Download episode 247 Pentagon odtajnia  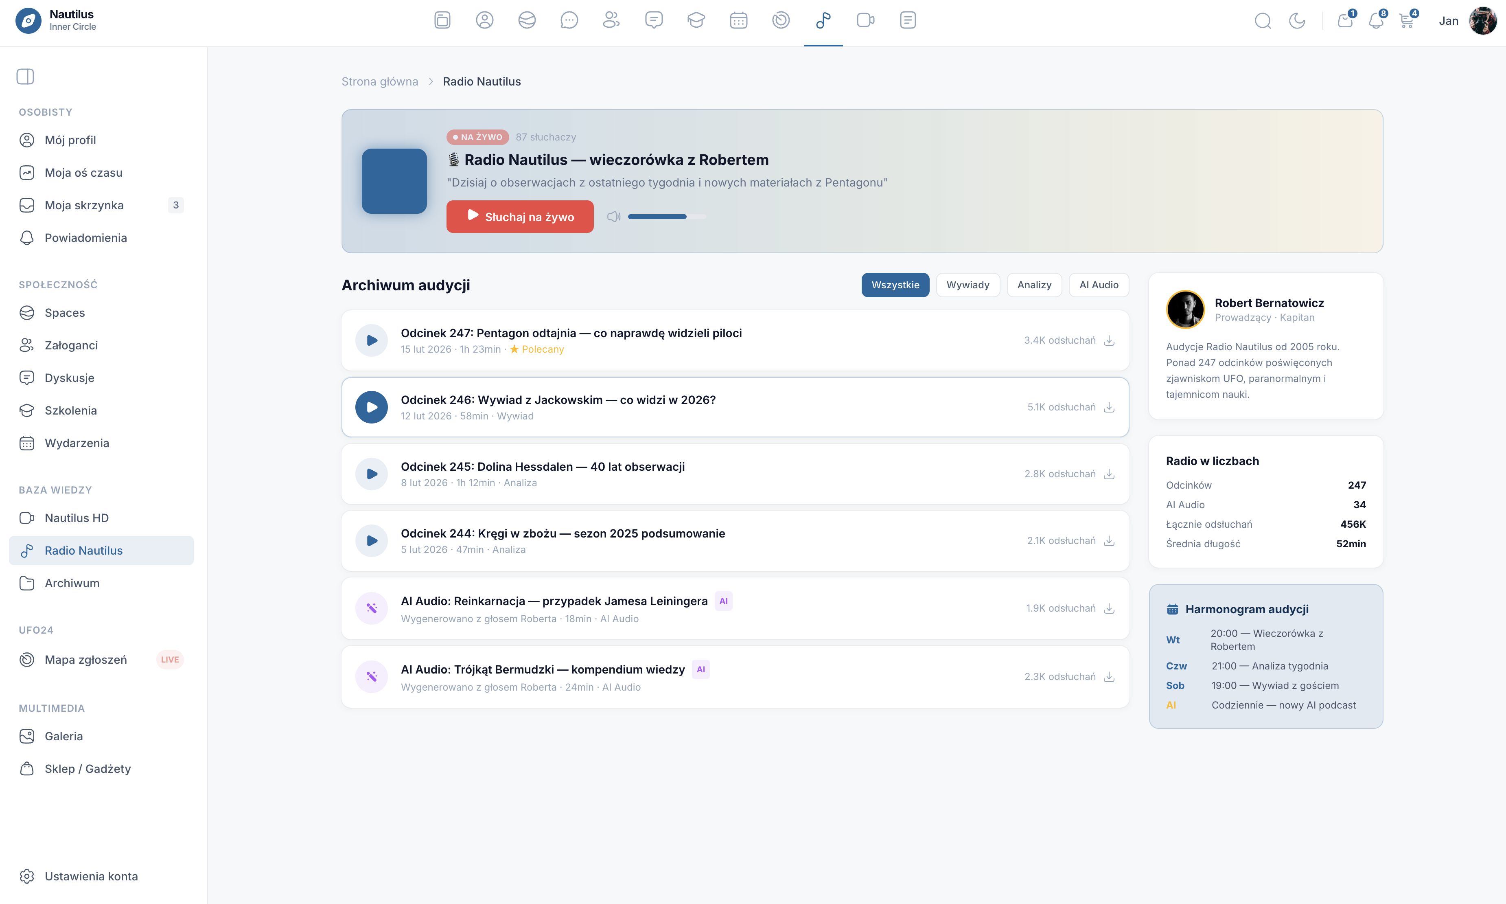pos(1109,340)
